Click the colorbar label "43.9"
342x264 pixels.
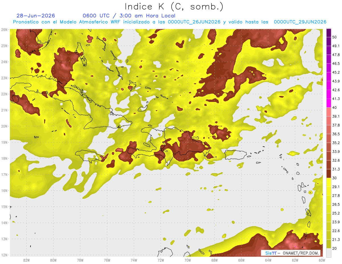[336, 81]
